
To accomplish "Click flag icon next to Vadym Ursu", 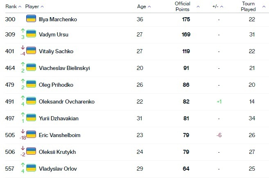I will [x=31, y=34].
